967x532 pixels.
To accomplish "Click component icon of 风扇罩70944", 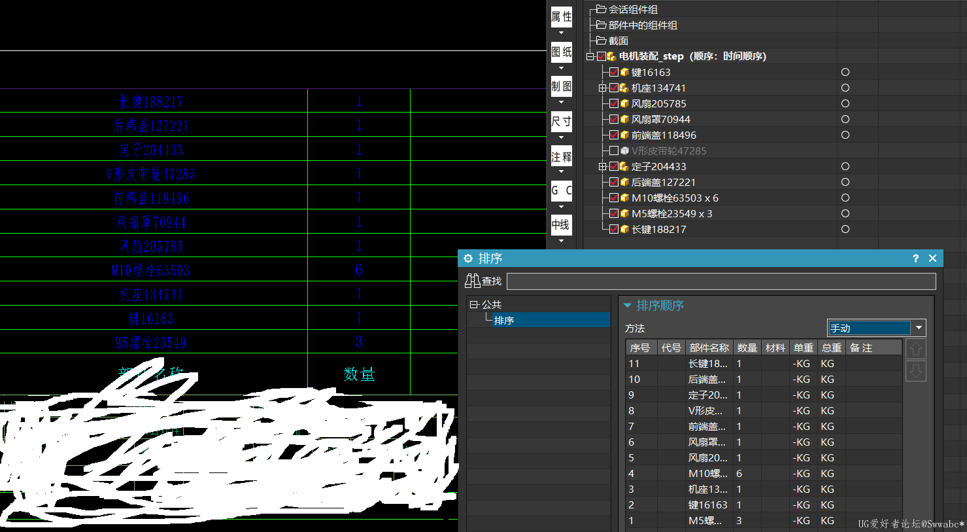I will 624,119.
